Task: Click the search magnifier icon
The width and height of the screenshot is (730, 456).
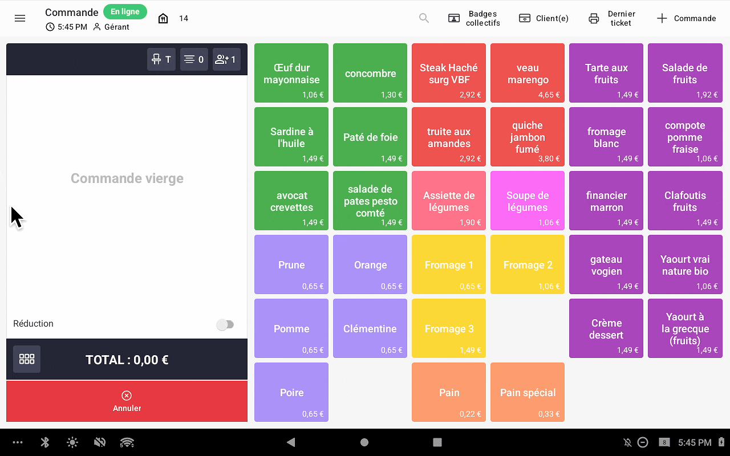Action: coord(424,18)
